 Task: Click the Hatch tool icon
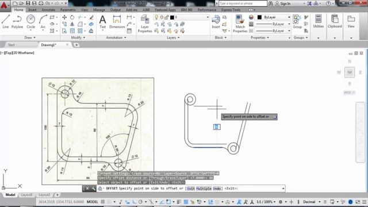(x=52, y=31)
